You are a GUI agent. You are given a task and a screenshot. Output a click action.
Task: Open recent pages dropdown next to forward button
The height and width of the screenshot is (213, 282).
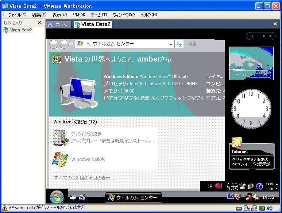pyautogui.click(x=72, y=44)
